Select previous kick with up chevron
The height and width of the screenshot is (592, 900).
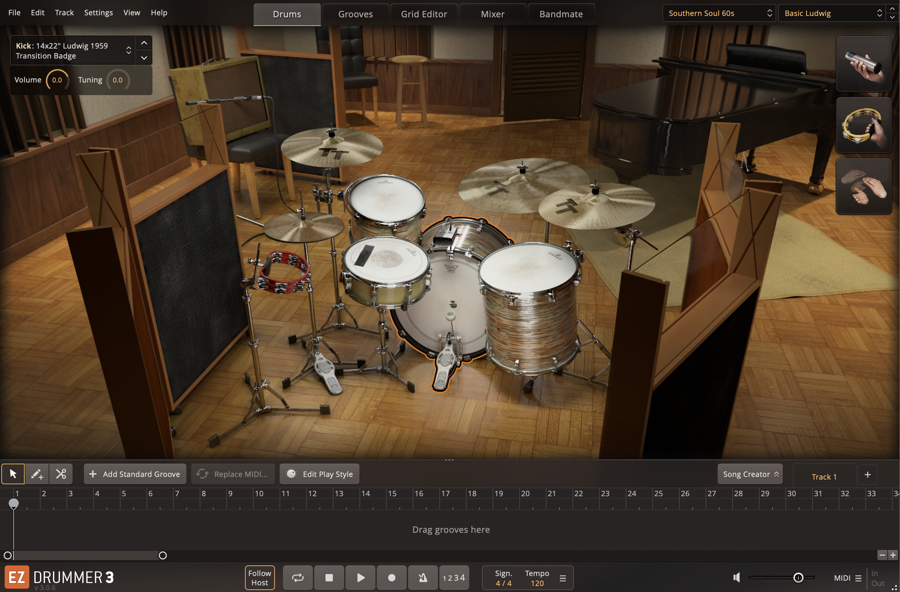pyautogui.click(x=144, y=43)
